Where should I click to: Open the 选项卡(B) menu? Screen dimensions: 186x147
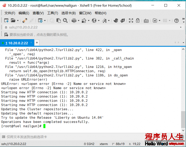(69, 13)
